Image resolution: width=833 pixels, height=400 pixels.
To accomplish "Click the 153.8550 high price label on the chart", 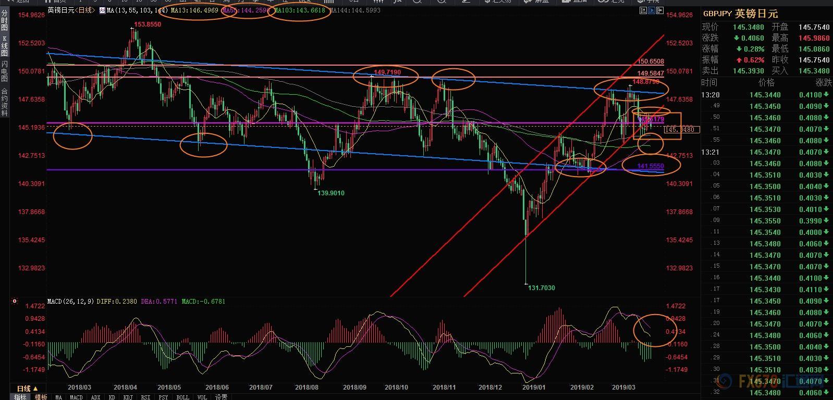I will click(x=148, y=24).
